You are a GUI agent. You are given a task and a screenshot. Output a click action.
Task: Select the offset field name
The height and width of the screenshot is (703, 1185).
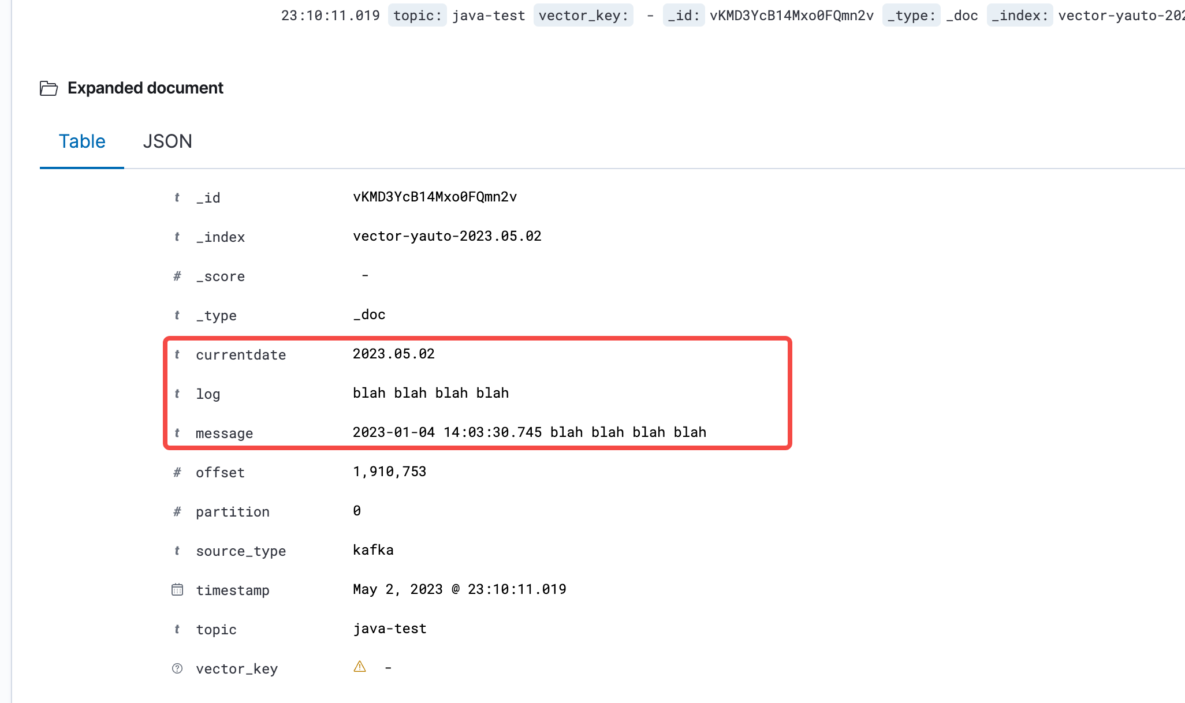coord(220,473)
